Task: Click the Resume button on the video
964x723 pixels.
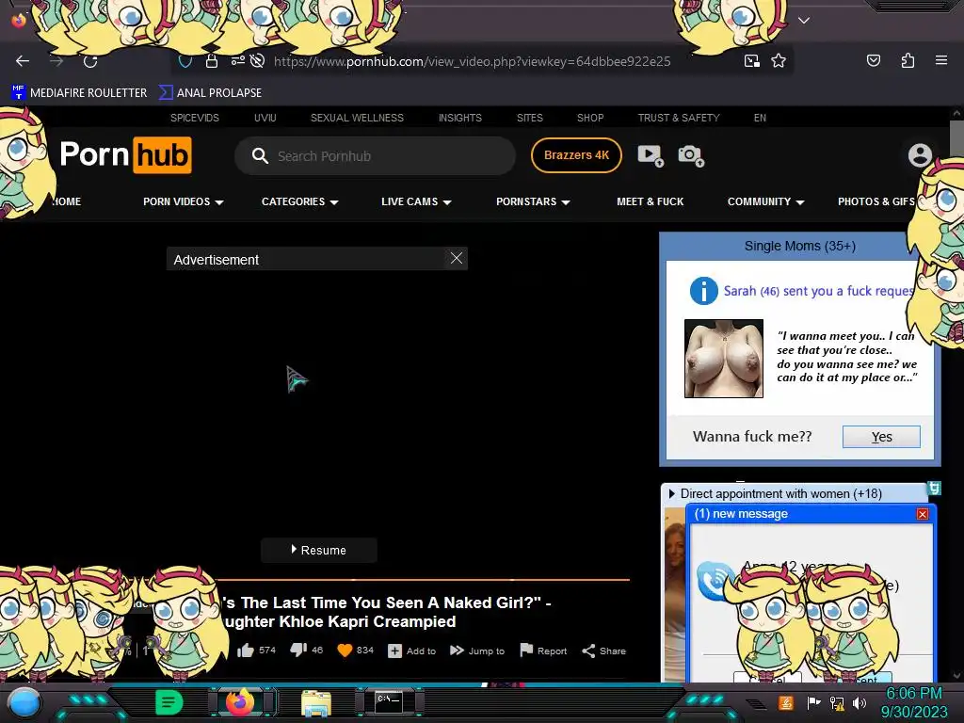Action: [x=318, y=550]
